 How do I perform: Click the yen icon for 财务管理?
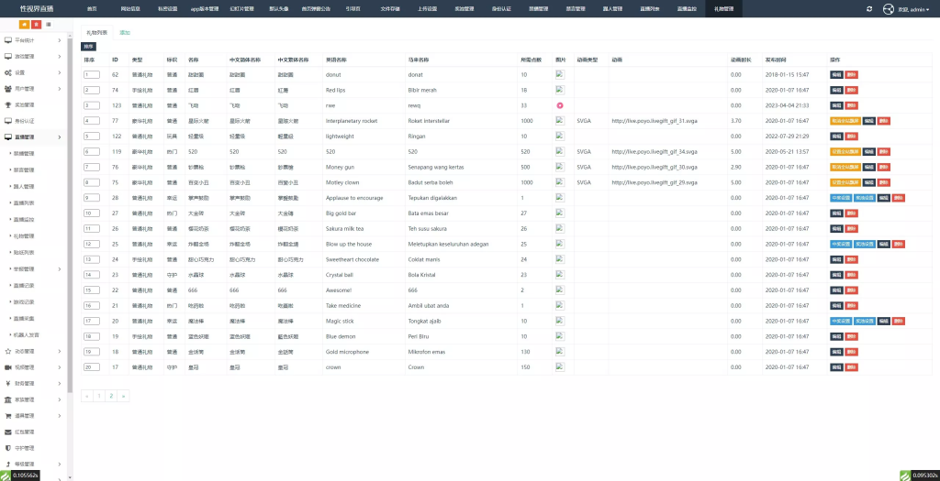7,383
